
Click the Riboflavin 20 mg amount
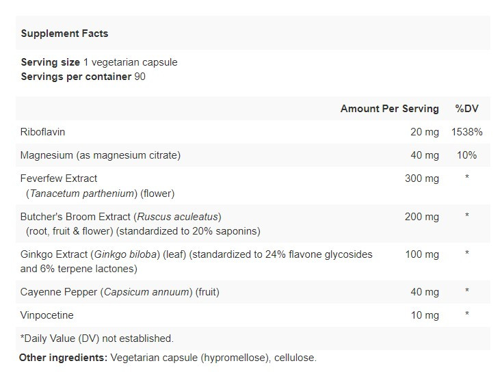click(424, 132)
